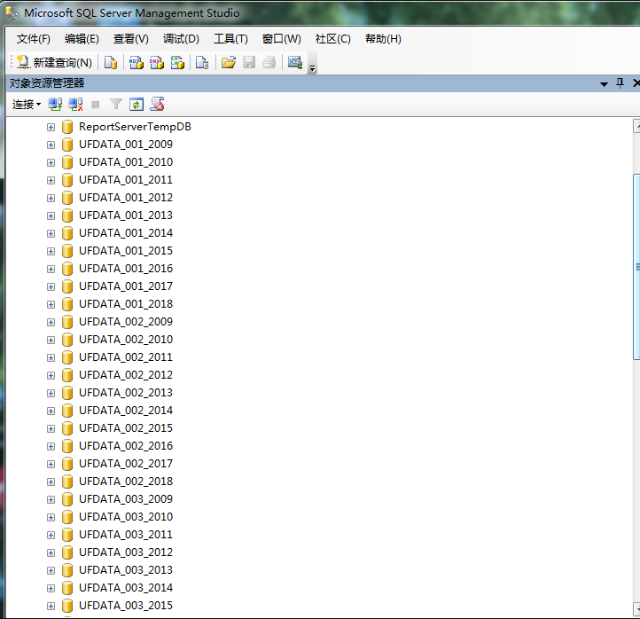Expand the UFDATA_001_2018 database node
640x619 pixels.
click(x=51, y=304)
